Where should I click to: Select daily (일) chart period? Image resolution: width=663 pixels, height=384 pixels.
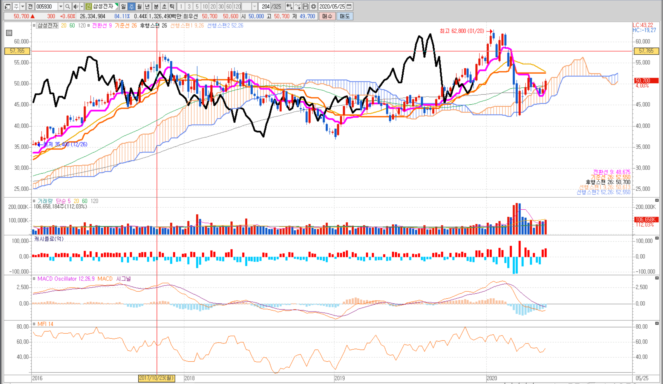tap(123, 6)
